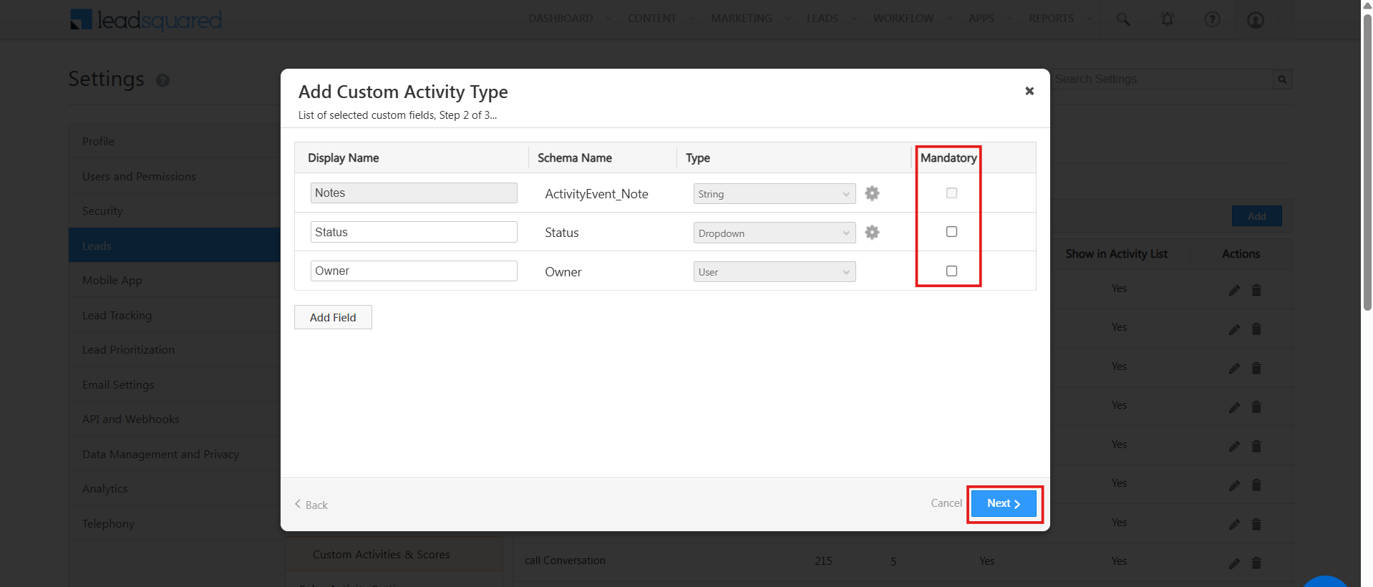This screenshot has height=587, width=1373.
Task: Open the help question mark icon in navbar
Action: pyautogui.click(x=1212, y=19)
